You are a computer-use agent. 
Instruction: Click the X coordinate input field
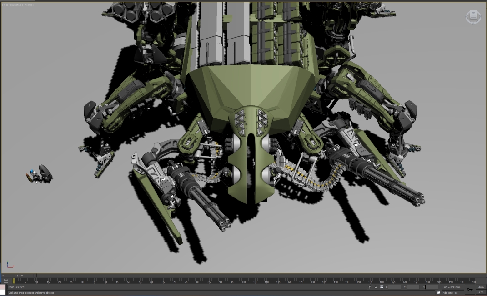click(x=394, y=287)
